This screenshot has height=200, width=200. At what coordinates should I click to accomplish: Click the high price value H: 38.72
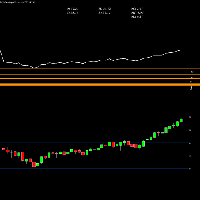click(x=105, y=9)
